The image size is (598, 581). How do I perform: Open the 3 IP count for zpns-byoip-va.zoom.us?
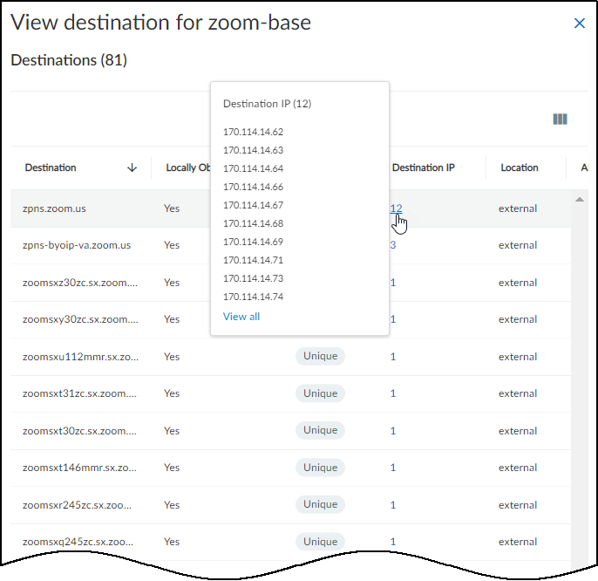[x=393, y=245]
